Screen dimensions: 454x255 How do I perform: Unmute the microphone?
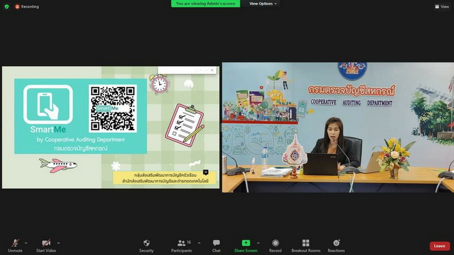[15, 246]
